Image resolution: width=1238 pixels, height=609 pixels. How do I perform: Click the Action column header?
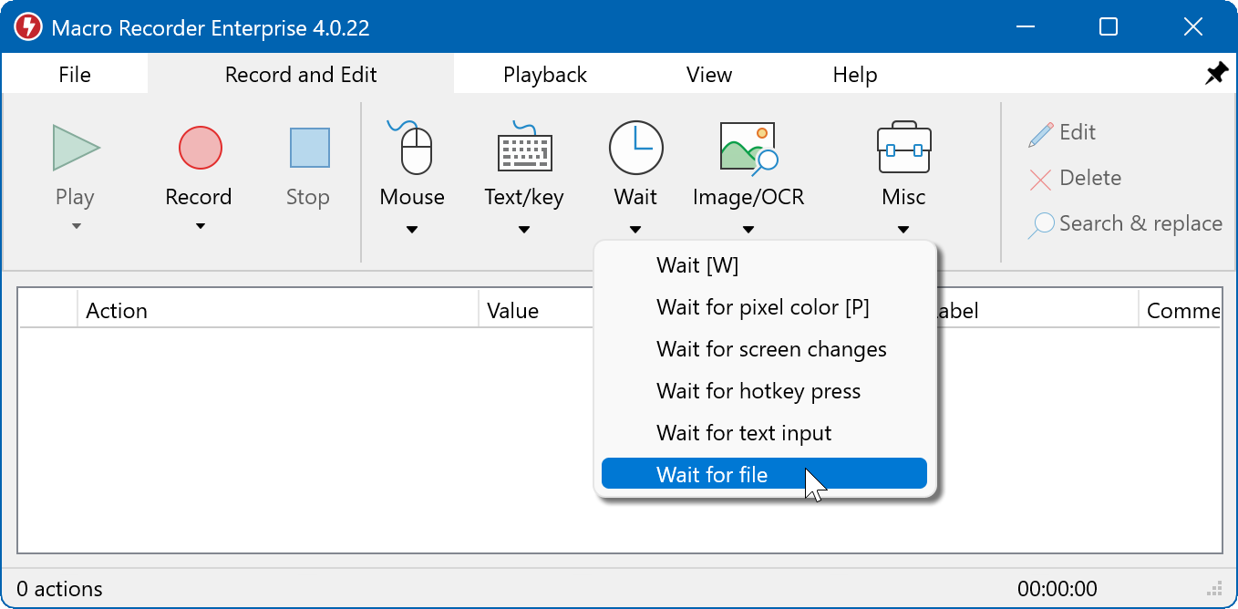117,311
